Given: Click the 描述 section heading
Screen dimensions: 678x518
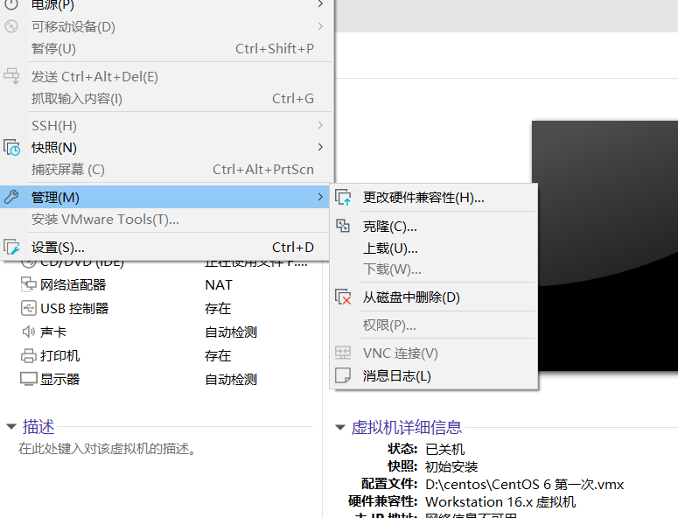Looking at the screenshot, I should 38,426.
